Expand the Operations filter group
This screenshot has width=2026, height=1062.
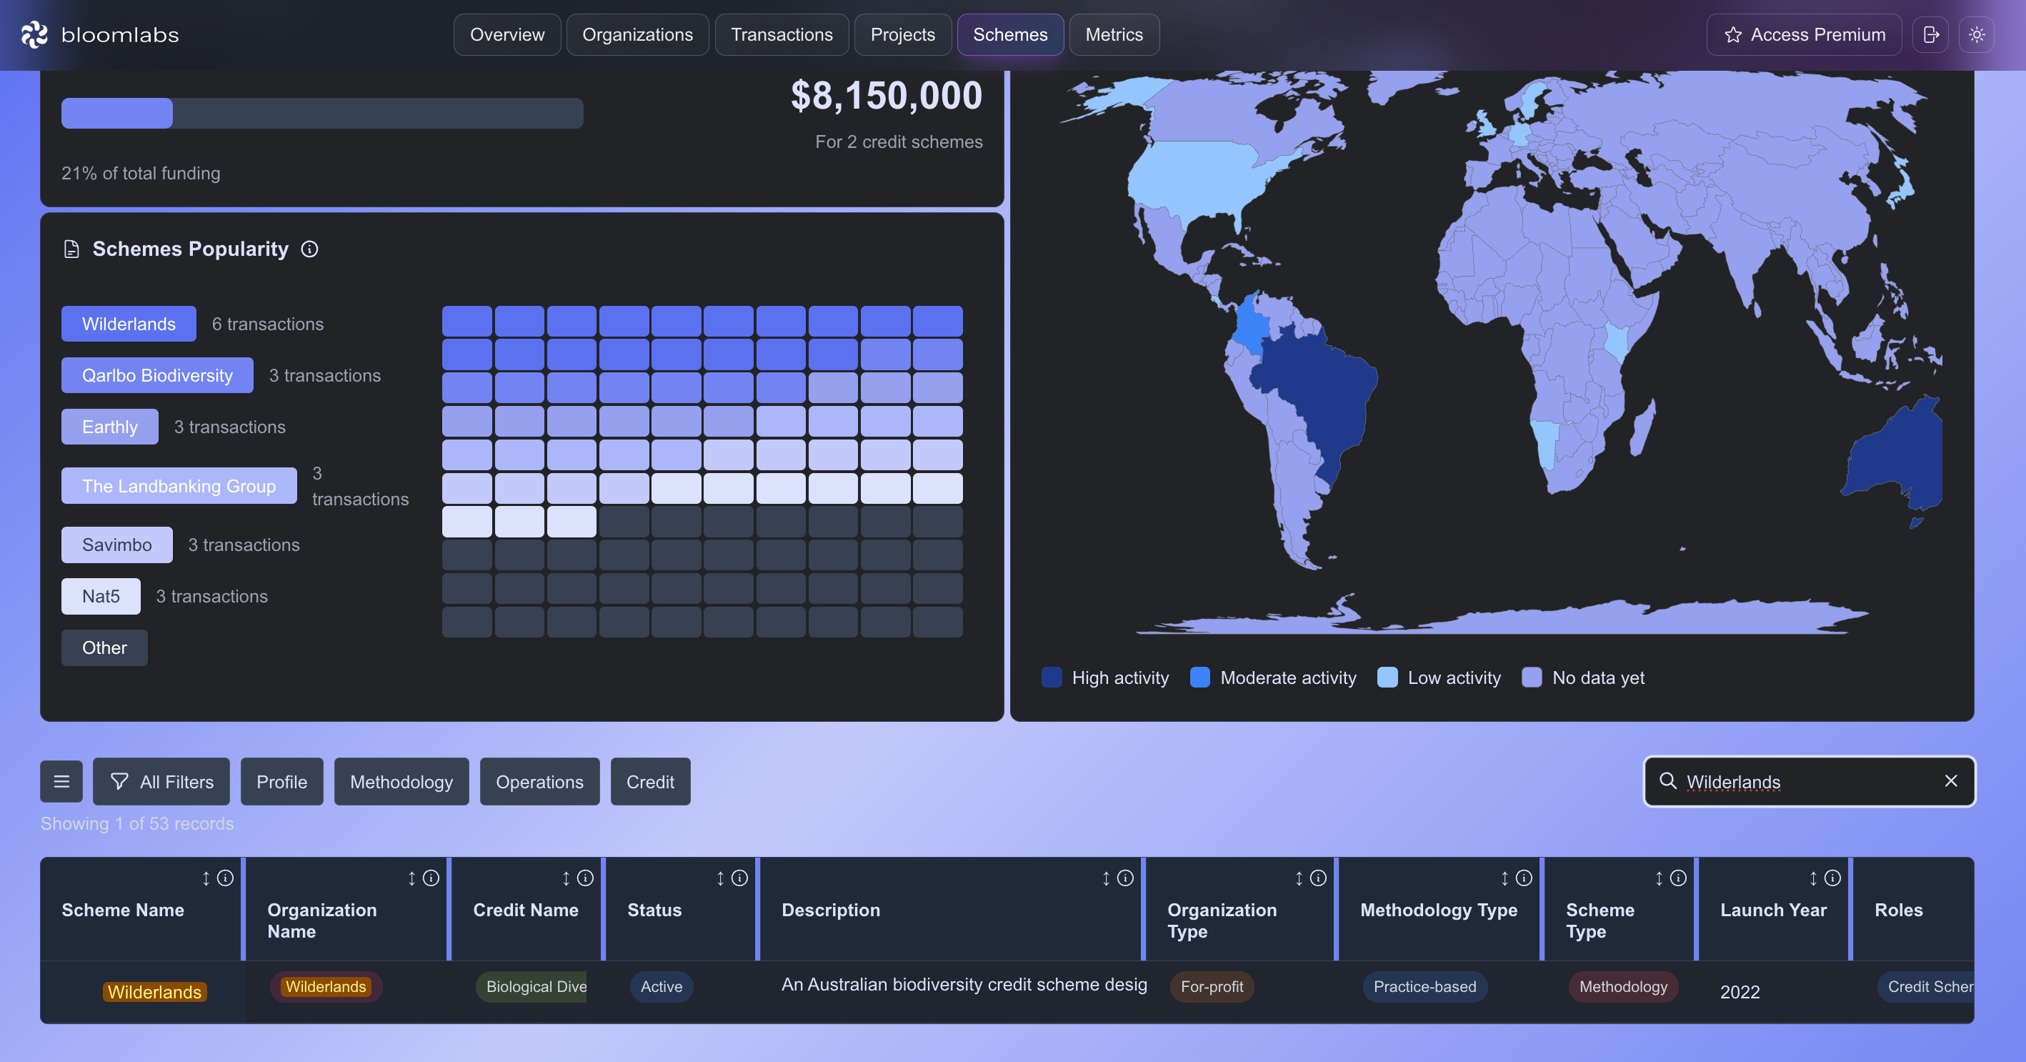click(539, 781)
